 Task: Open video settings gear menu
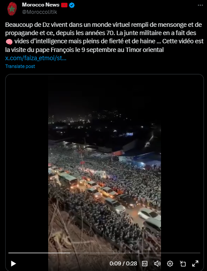pos(170,264)
